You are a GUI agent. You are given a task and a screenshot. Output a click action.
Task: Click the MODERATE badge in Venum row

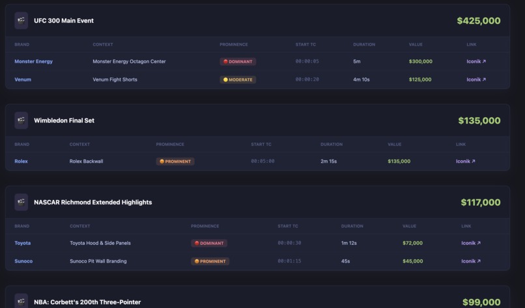[238, 79]
